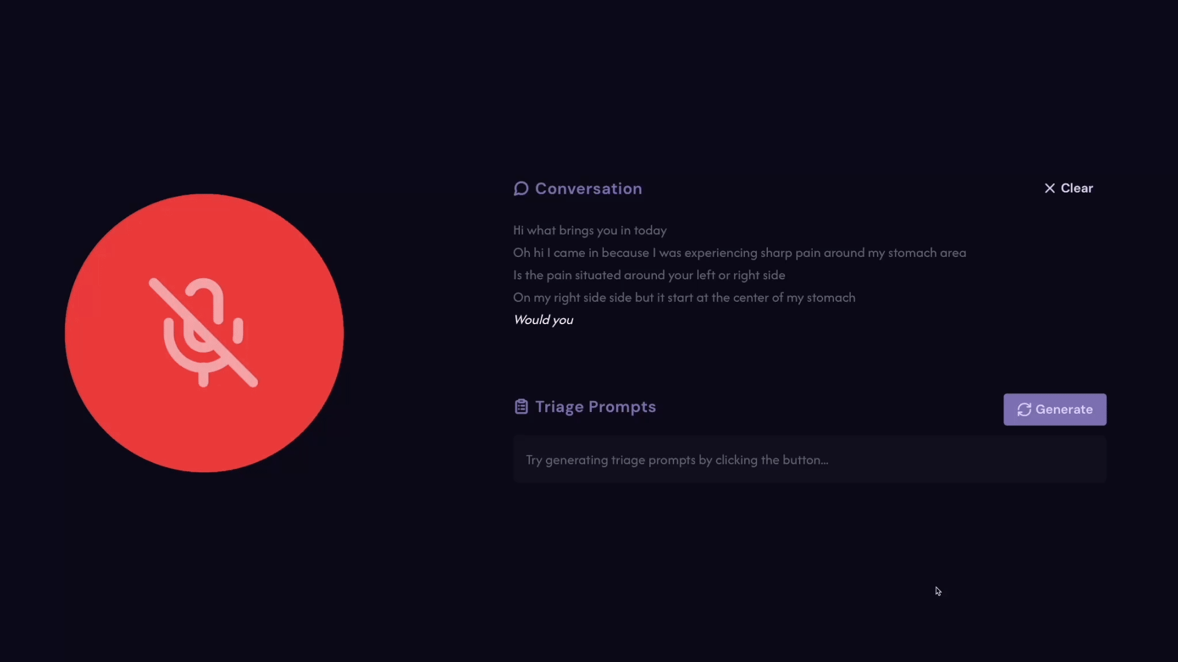The width and height of the screenshot is (1178, 662).
Task: Click the word "stomach area" in transcript
Action: 927,253
